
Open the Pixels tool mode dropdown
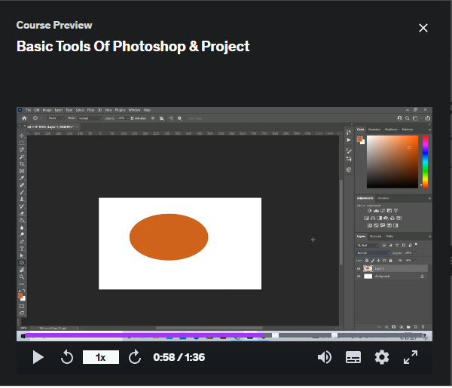pyautogui.click(x=56, y=118)
